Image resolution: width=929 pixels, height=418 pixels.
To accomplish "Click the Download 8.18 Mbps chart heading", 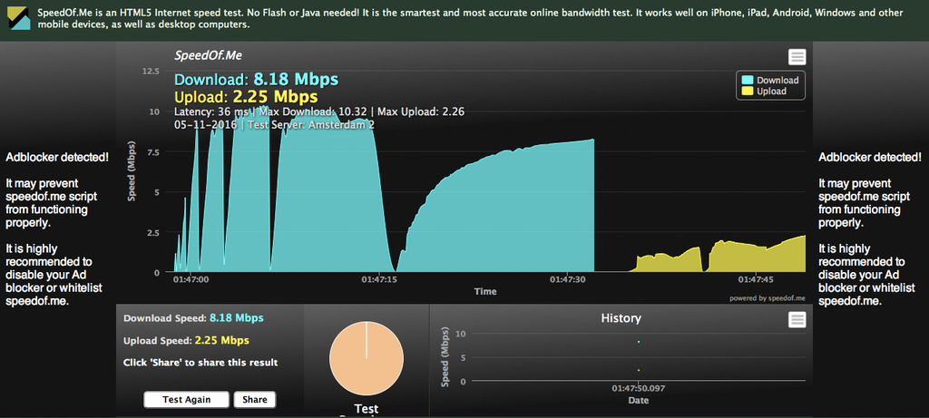I will tap(257, 79).
